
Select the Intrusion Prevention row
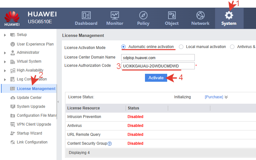(161, 117)
